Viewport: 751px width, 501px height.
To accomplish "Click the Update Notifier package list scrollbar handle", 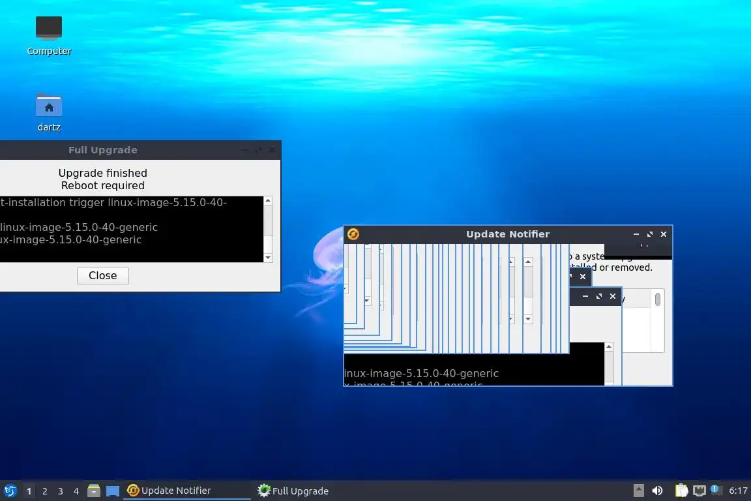I will (658, 299).
